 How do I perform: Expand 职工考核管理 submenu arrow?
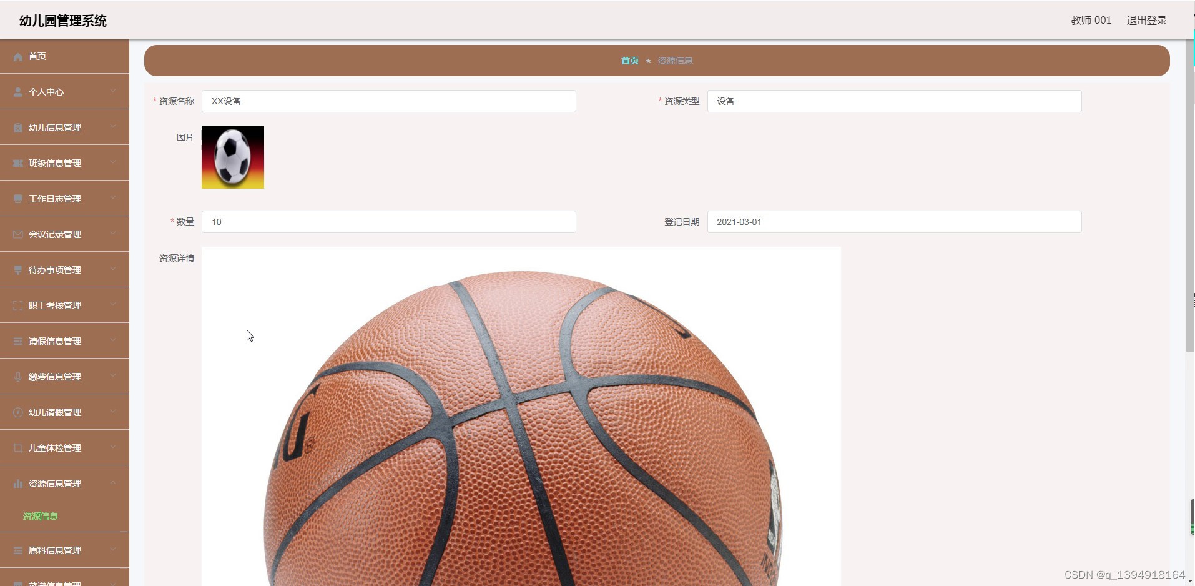coord(113,305)
